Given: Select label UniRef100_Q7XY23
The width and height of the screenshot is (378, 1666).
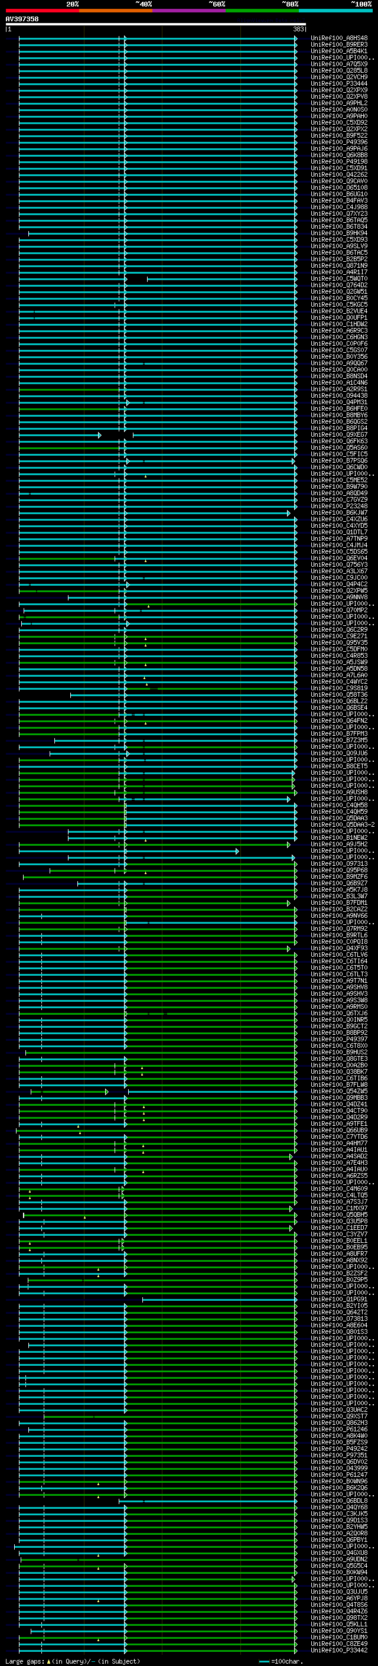Looking at the screenshot, I should click(339, 213).
